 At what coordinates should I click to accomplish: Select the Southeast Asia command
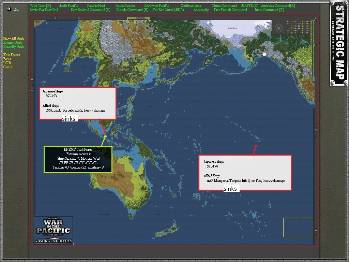pyautogui.click(x=191, y=5)
